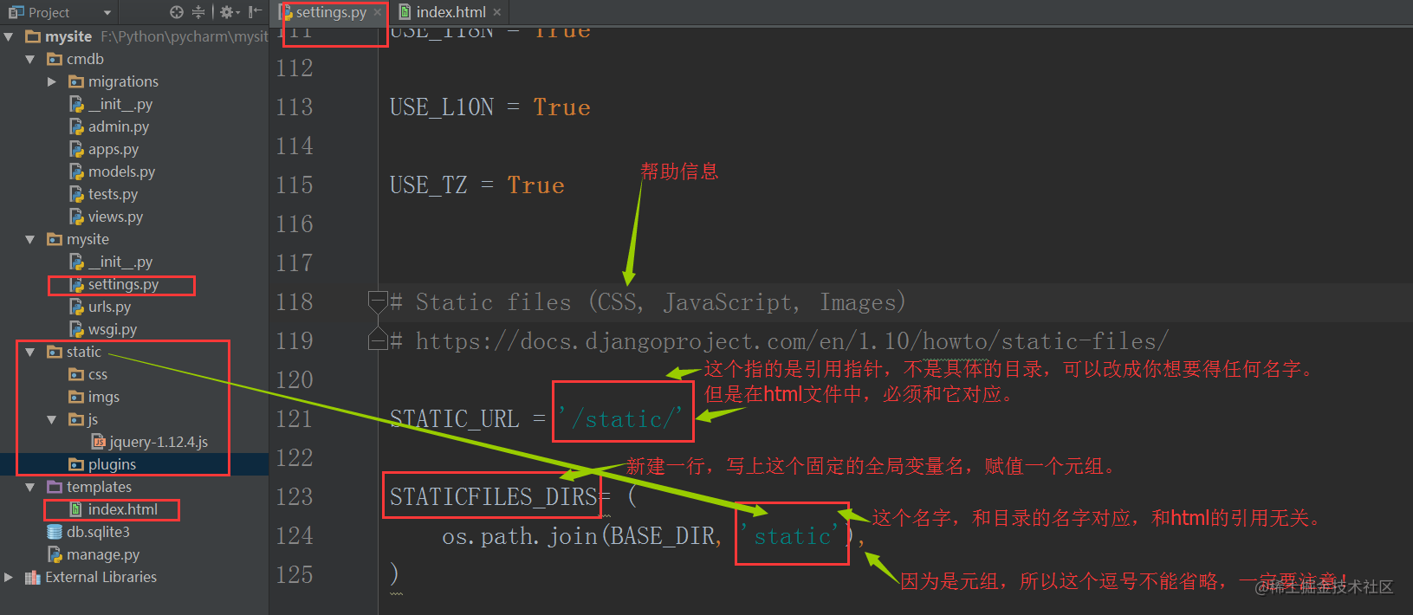1413x615 pixels.
Task: Click the Static files comment line
Action: tap(648, 302)
